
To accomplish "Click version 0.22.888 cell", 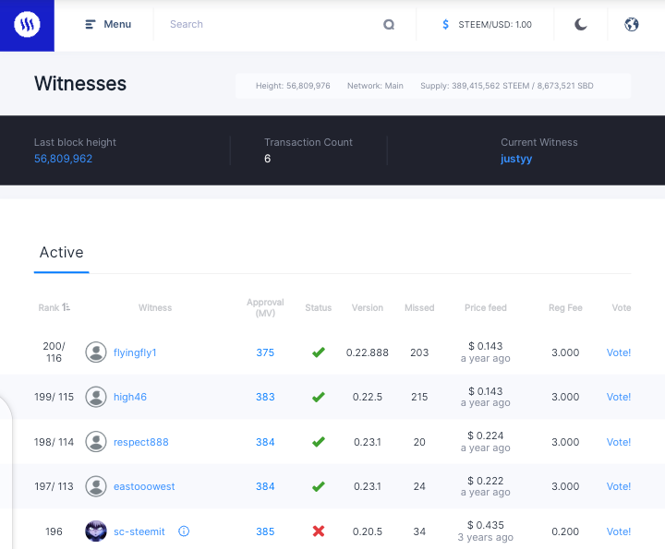I will (368, 352).
